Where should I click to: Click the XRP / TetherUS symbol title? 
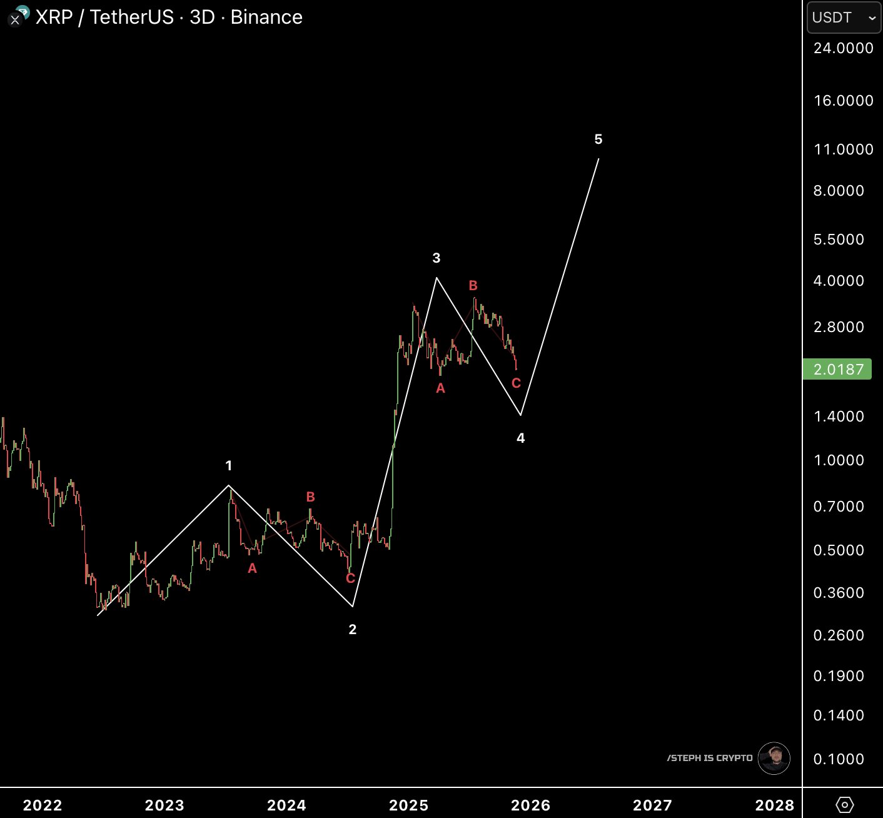tap(105, 18)
